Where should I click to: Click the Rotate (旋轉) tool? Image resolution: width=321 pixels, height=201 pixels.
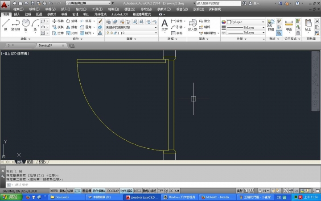tap(72, 21)
